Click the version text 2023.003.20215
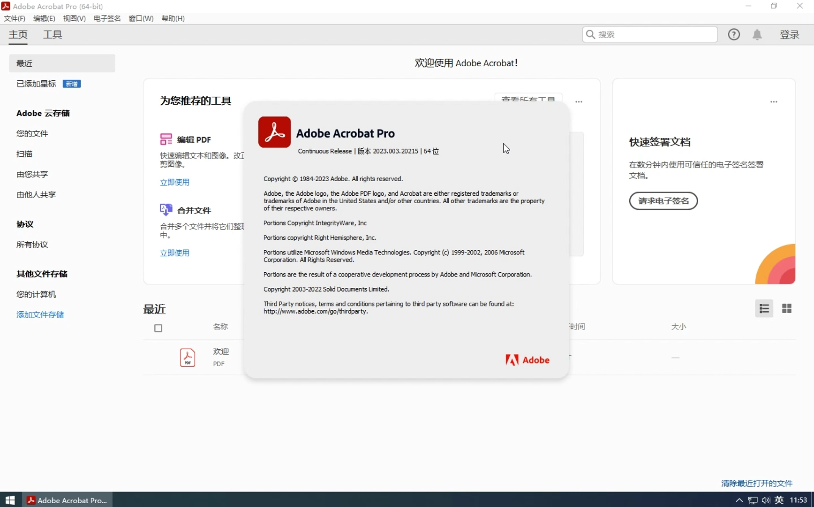 tap(395, 151)
